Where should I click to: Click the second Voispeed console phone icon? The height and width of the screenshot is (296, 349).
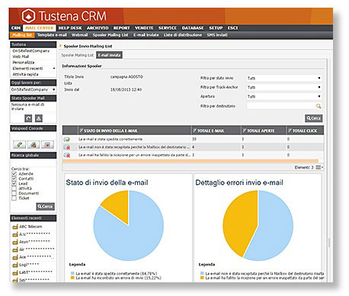[34, 144]
